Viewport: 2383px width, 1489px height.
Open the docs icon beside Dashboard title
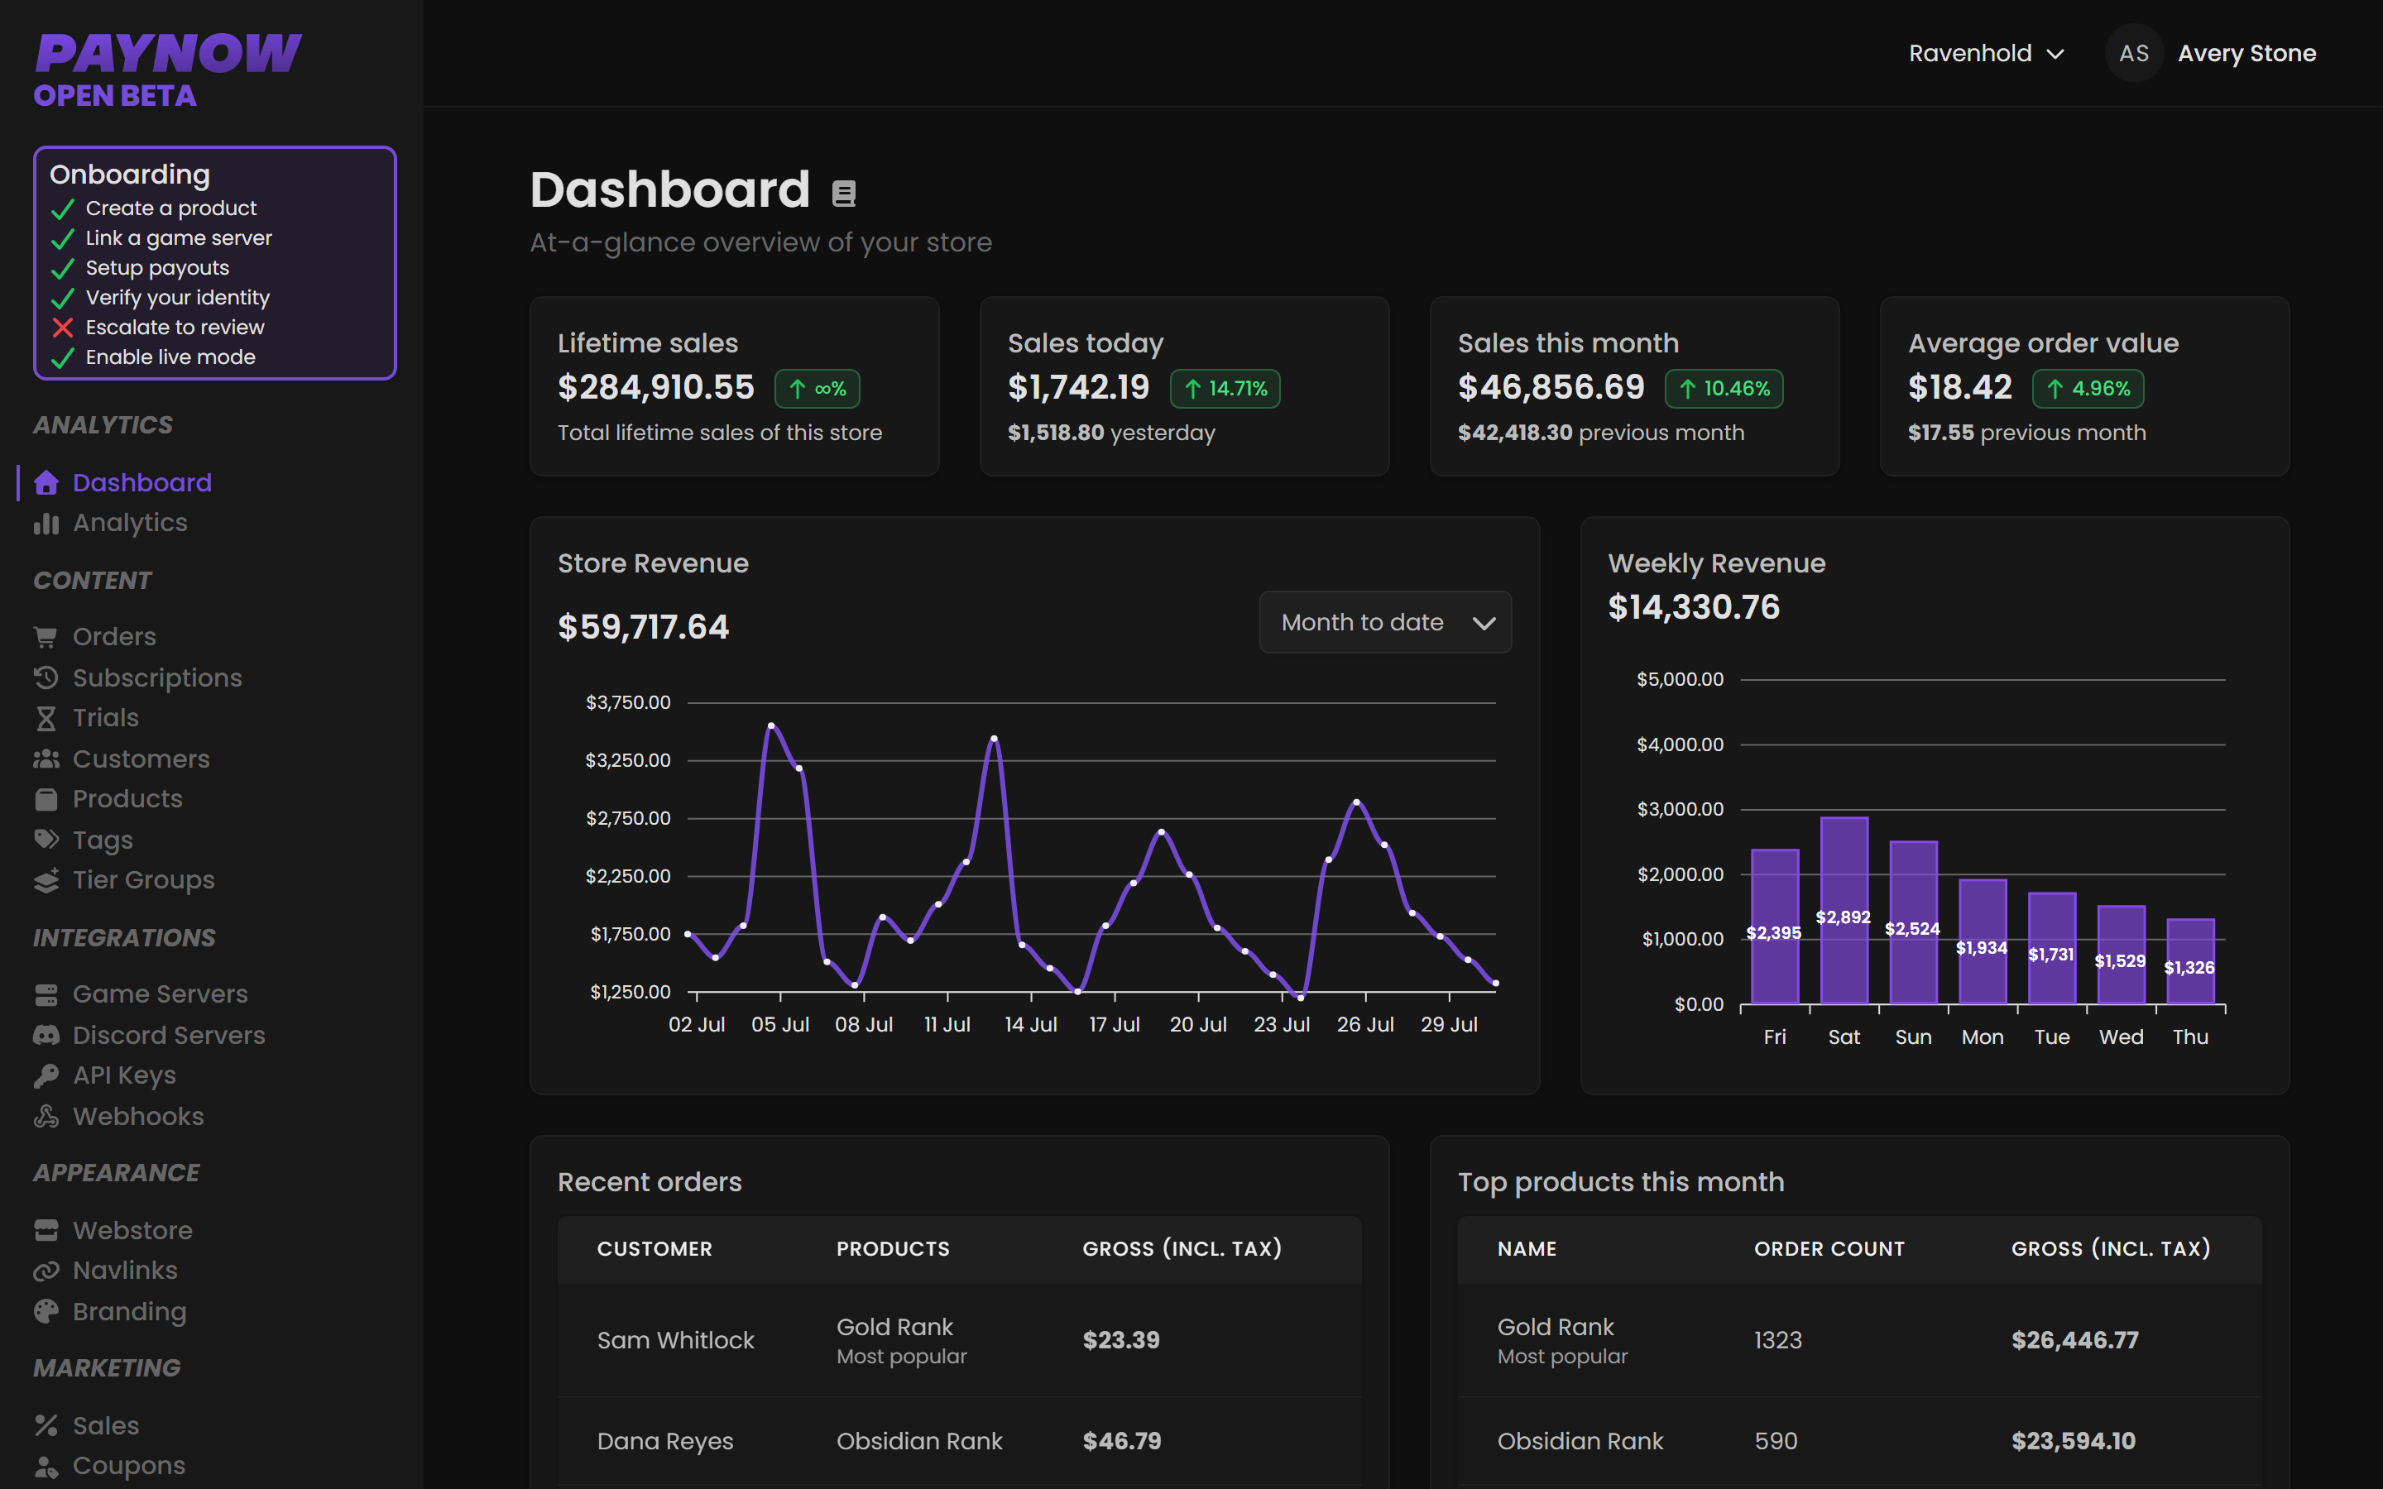[843, 193]
